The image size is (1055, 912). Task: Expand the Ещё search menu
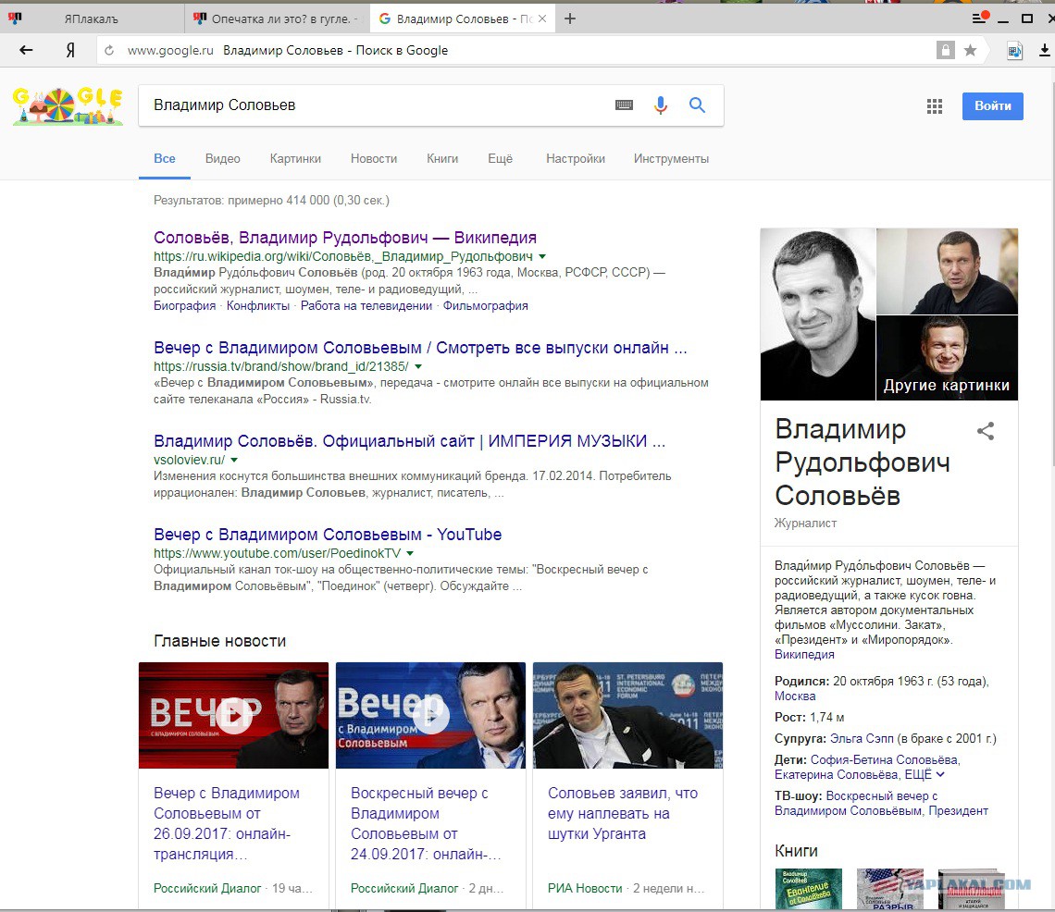pyautogui.click(x=500, y=159)
